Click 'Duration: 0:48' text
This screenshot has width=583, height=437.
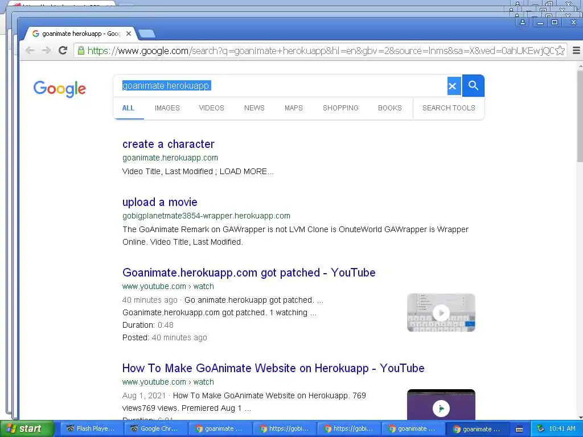pyautogui.click(x=148, y=325)
